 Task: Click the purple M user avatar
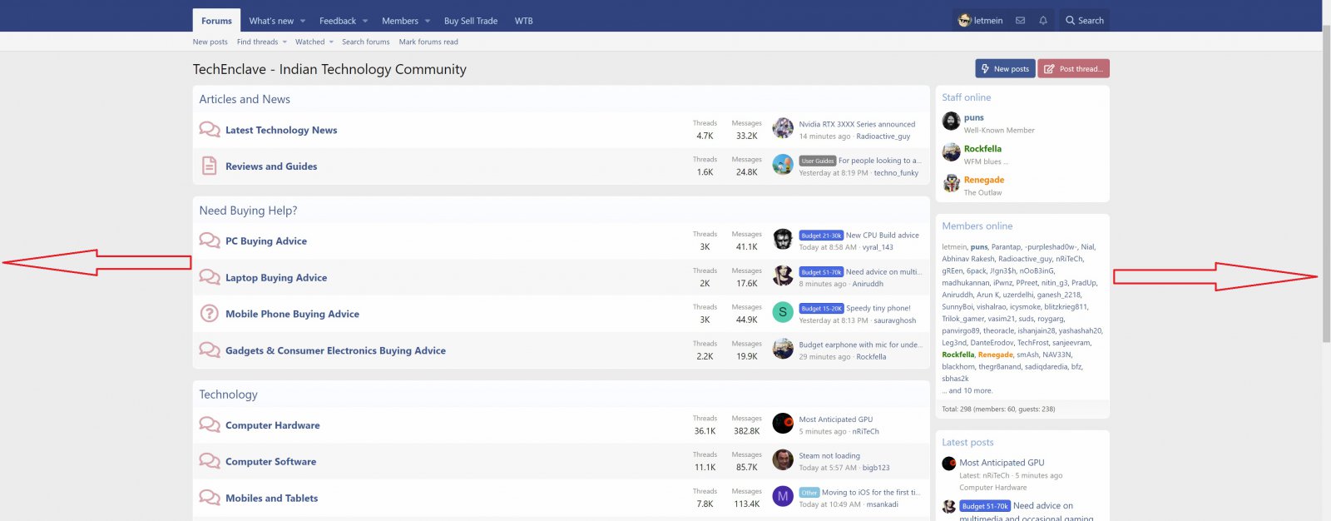point(782,496)
